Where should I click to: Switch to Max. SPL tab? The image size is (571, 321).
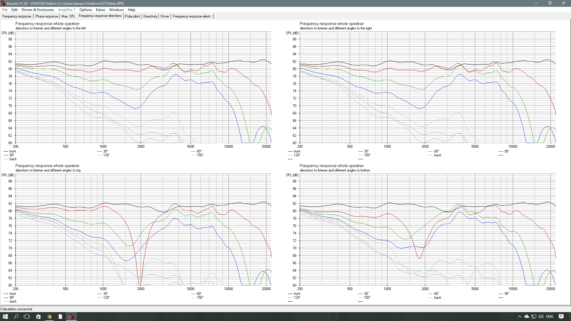pyautogui.click(x=68, y=16)
